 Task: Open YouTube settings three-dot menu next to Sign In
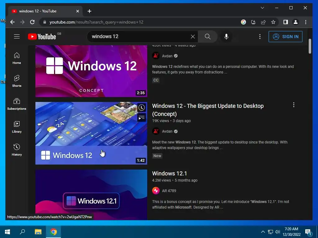click(x=260, y=37)
